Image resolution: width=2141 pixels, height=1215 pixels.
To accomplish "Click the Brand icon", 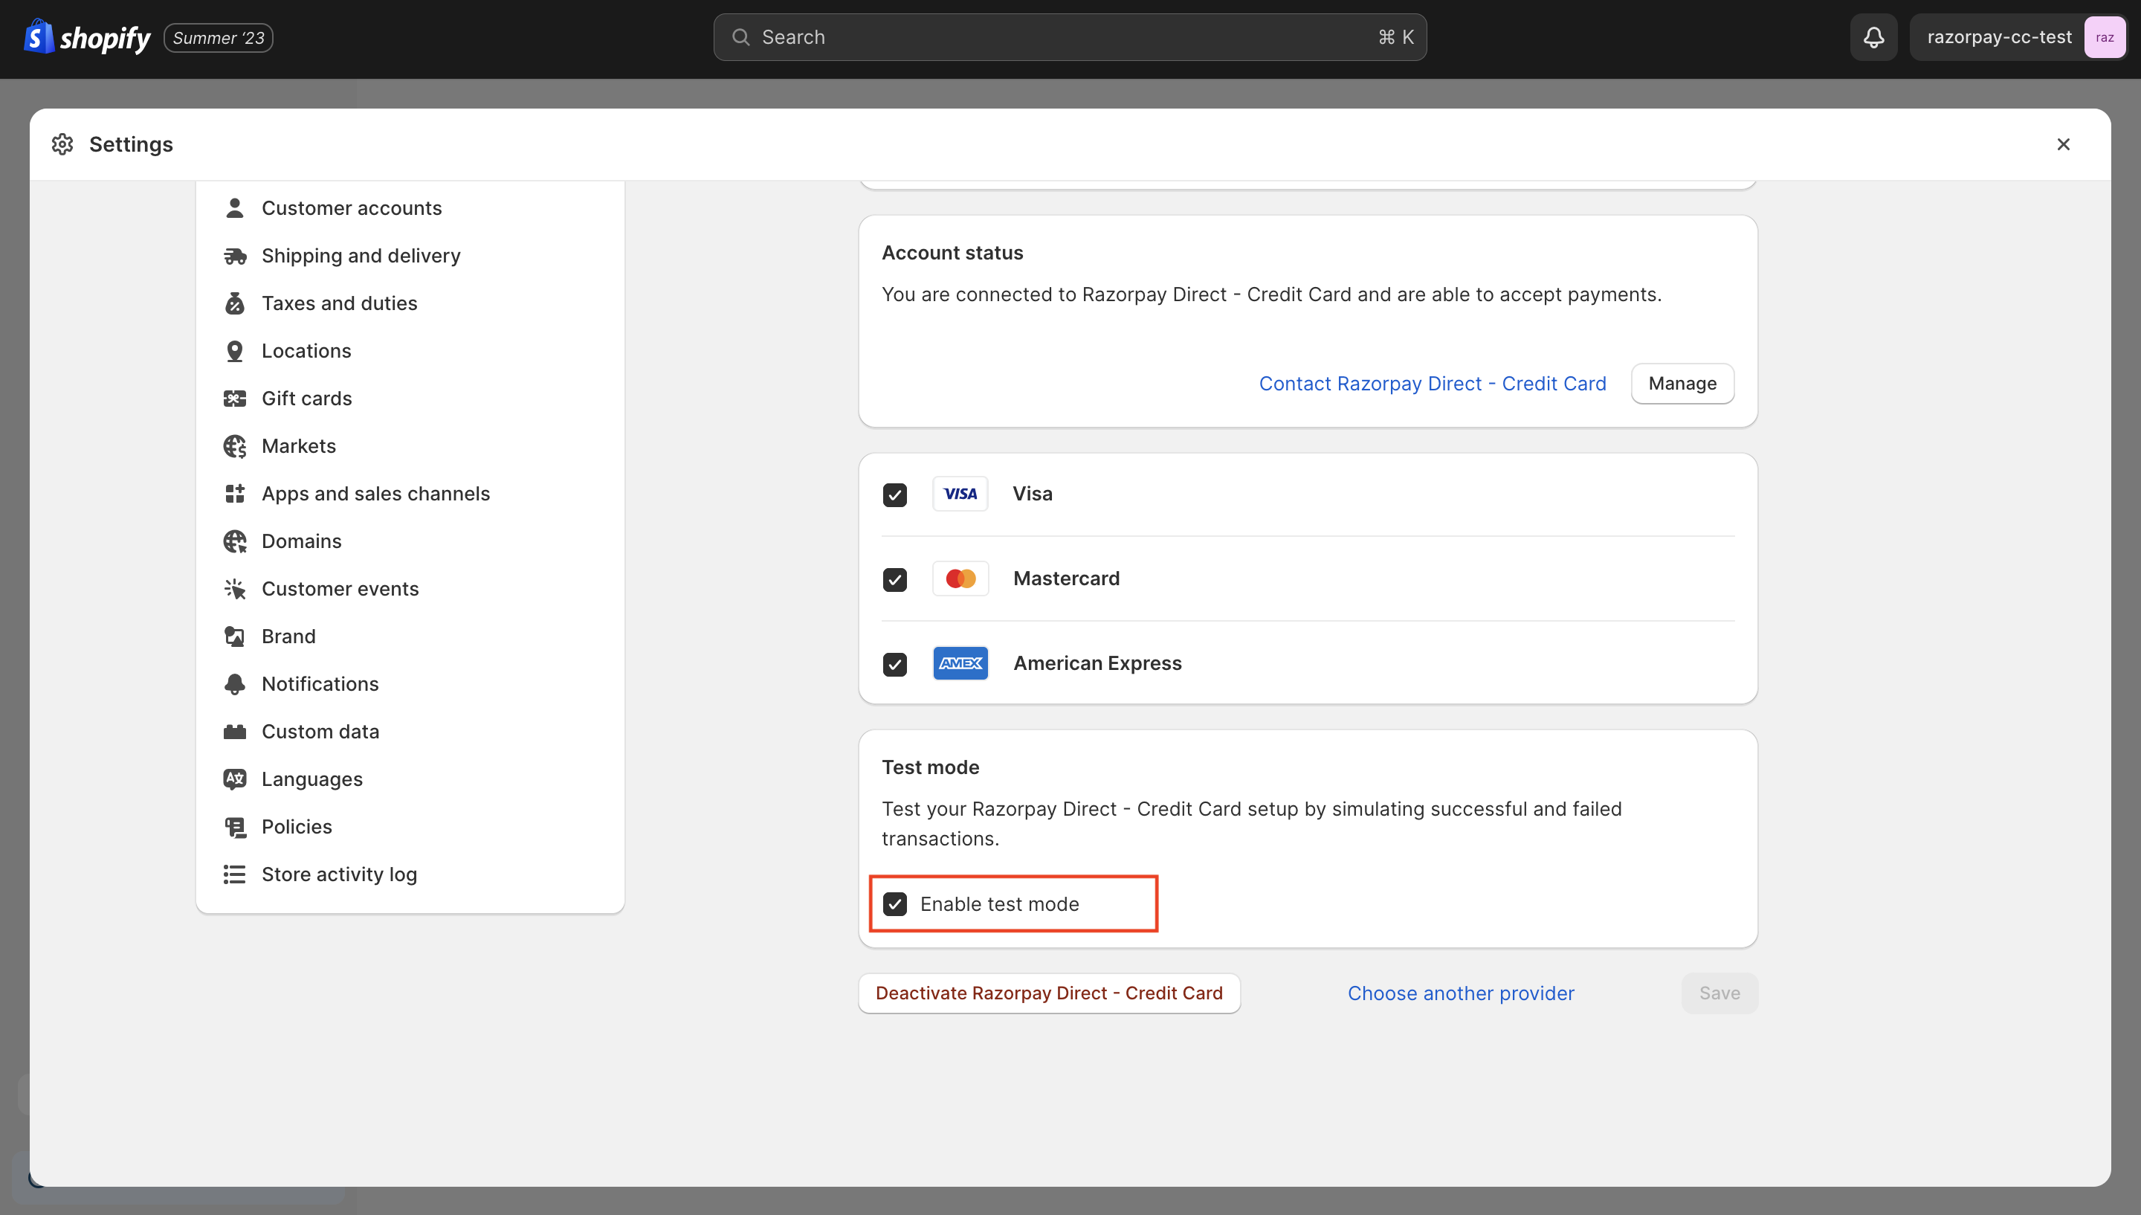I will [234, 636].
